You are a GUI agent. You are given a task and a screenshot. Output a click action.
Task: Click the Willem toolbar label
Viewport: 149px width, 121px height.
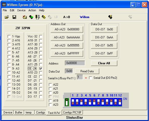pos(85,17)
